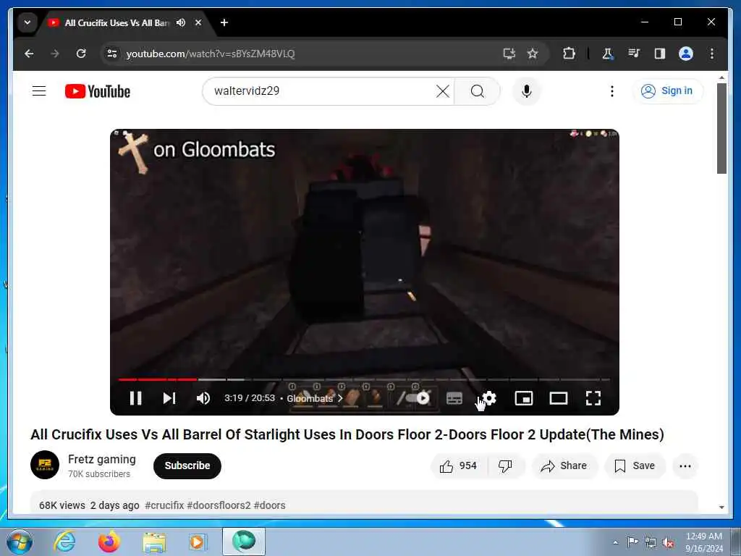Viewport: 741px width, 556px height.
Task: Open the YouTube guide hamburger menu
Action: [x=39, y=90]
